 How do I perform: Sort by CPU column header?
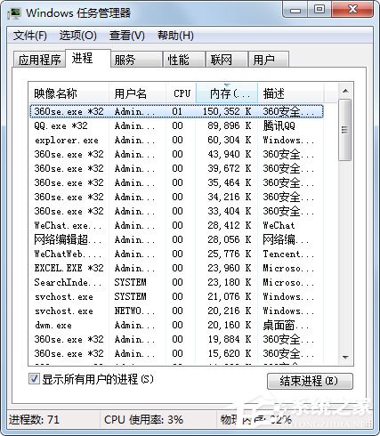[181, 93]
